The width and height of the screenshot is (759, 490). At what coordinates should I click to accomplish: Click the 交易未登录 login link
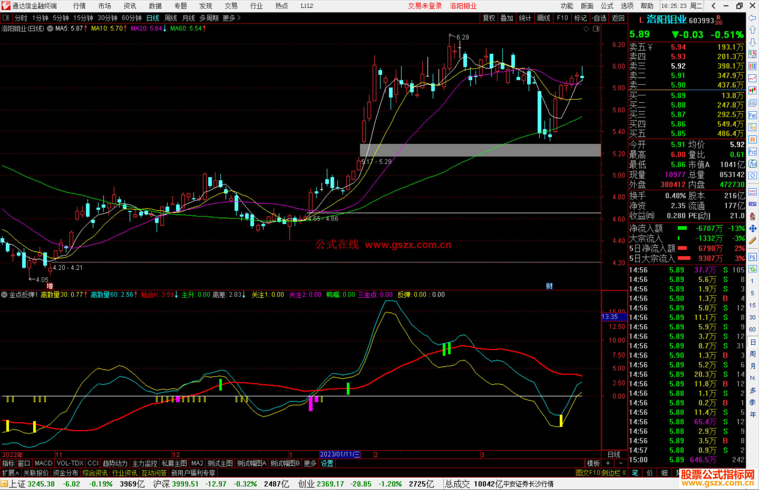tap(425, 6)
